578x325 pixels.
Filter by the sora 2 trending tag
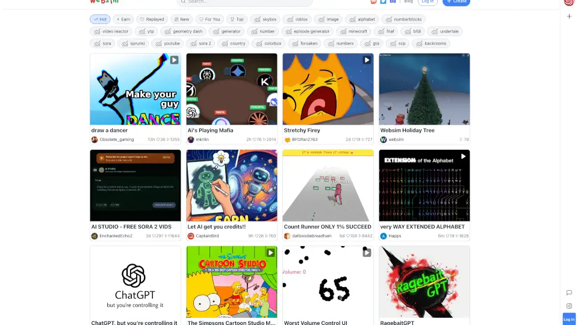201,43
